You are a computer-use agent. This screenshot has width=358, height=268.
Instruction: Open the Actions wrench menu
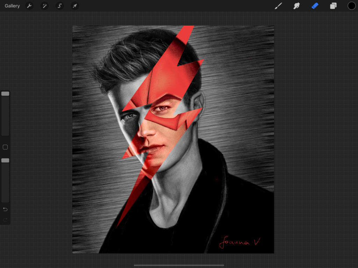(x=29, y=6)
